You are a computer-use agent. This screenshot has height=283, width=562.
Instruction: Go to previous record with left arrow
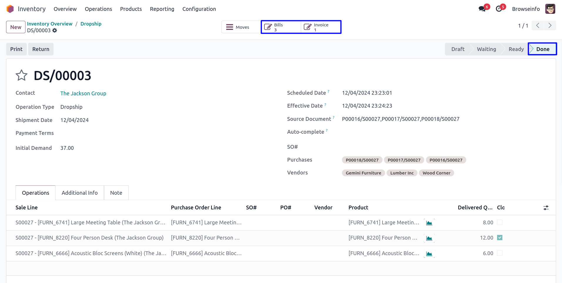point(538,26)
